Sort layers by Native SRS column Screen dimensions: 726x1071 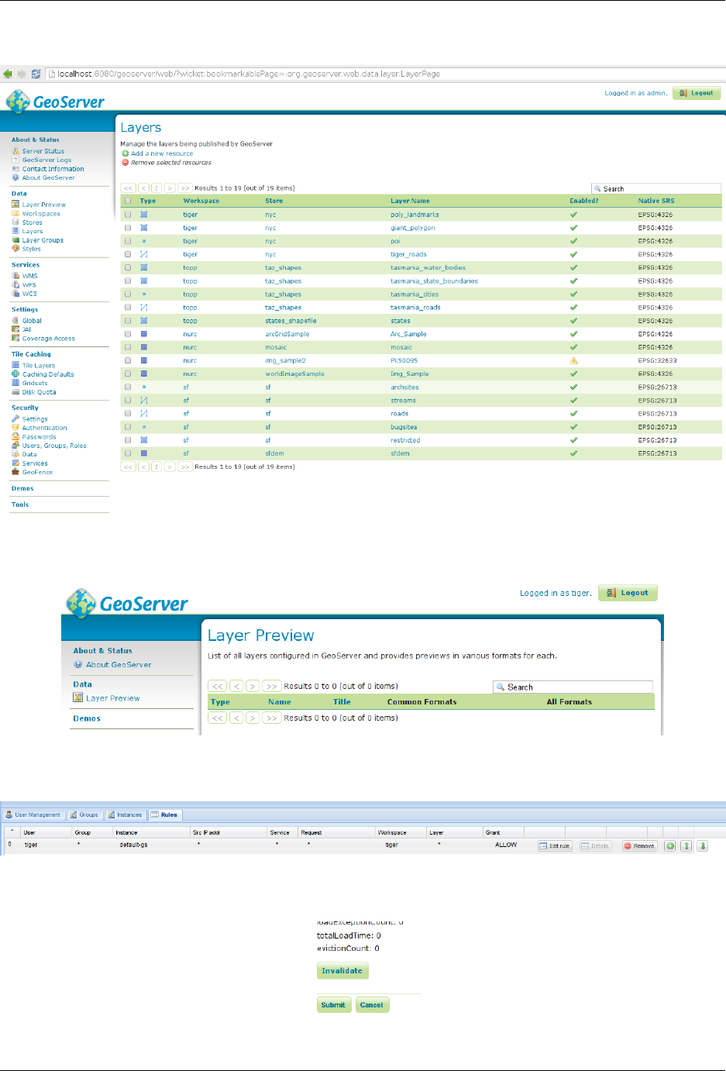pos(656,201)
